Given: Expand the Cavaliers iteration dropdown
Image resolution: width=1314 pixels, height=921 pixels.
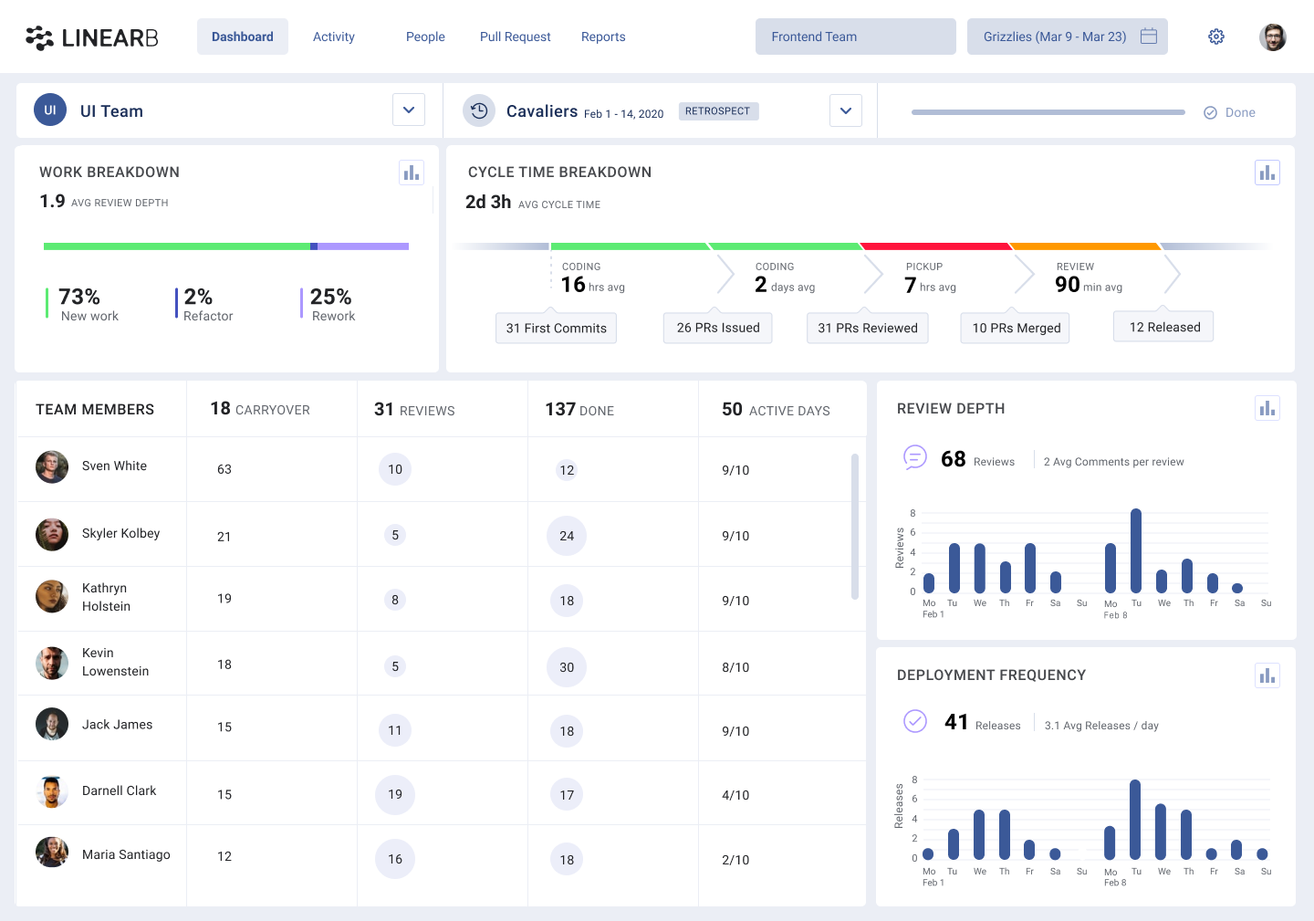Looking at the screenshot, I should 846,110.
